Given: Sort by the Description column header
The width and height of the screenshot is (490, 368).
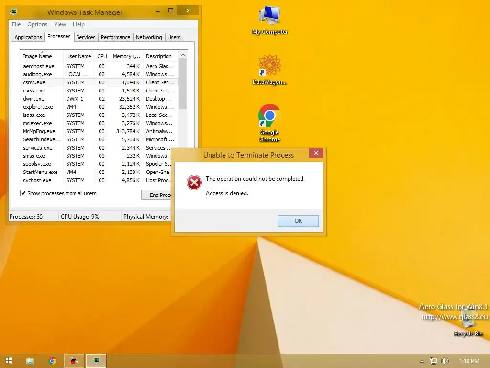Looking at the screenshot, I should [161, 56].
